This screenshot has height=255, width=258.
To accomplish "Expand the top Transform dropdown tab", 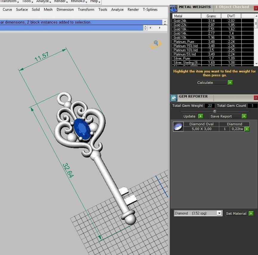I will point(9,1).
